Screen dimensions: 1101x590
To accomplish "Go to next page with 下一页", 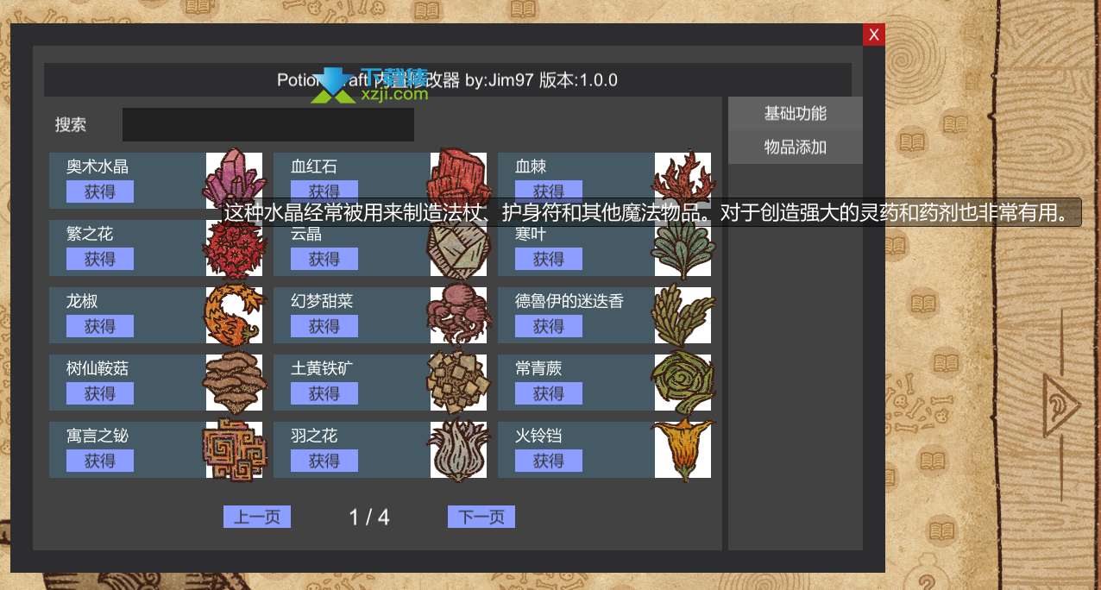I will tap(481, 517).
